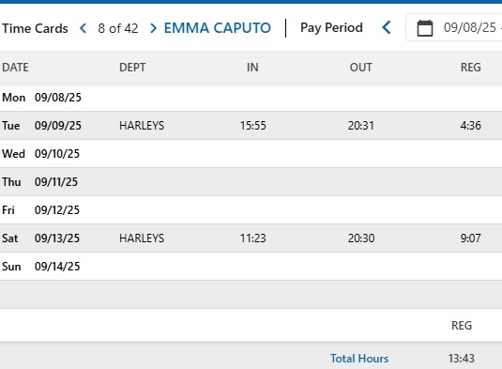
Task: Click the OUT column header
Action: [361, 68]
